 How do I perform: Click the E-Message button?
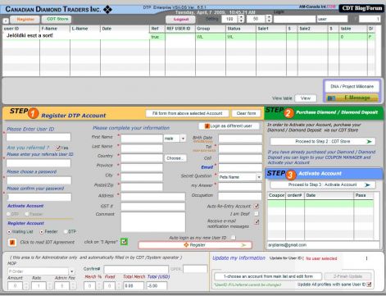pos(352,98)
